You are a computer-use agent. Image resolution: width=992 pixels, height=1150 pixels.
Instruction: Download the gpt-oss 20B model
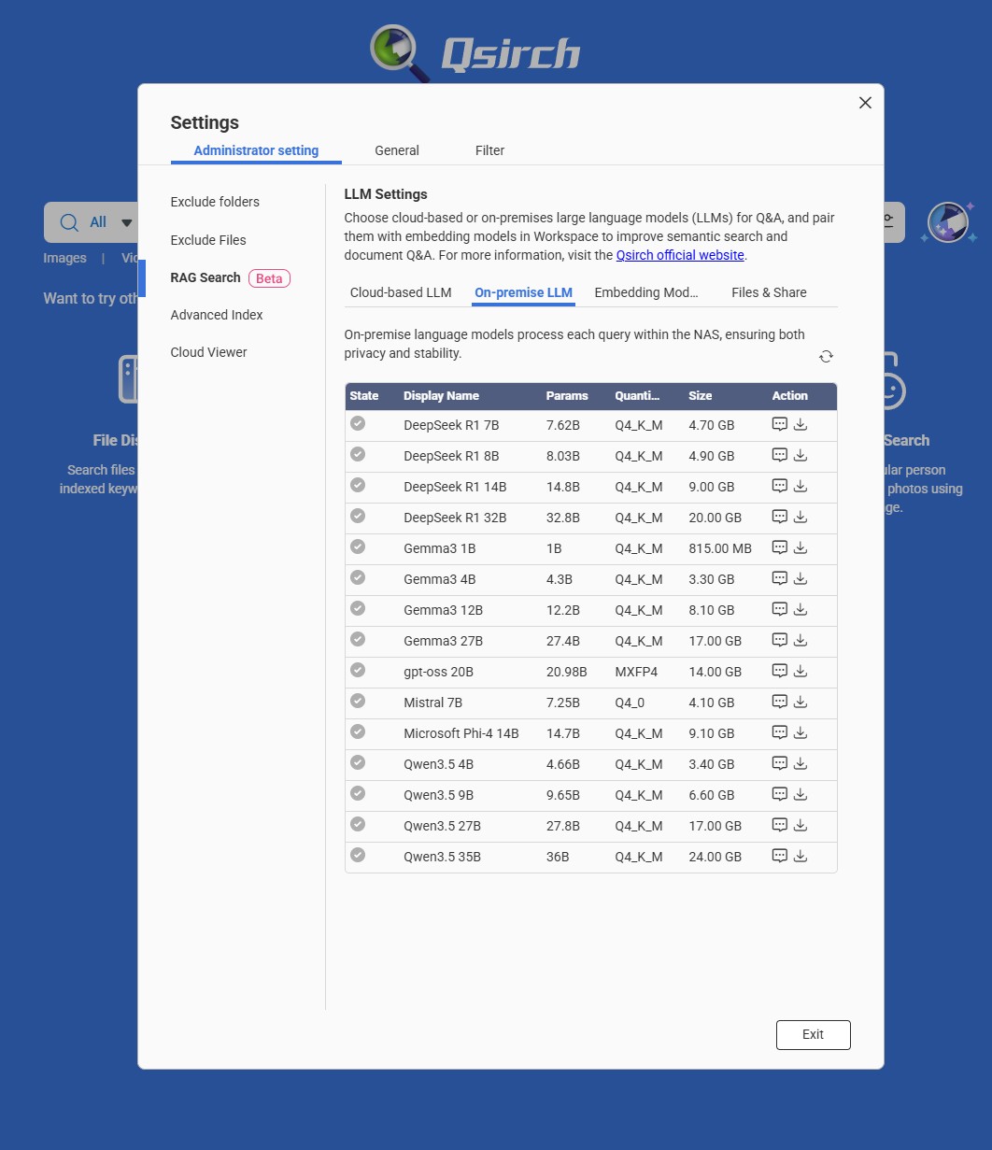tap(801, 672)
